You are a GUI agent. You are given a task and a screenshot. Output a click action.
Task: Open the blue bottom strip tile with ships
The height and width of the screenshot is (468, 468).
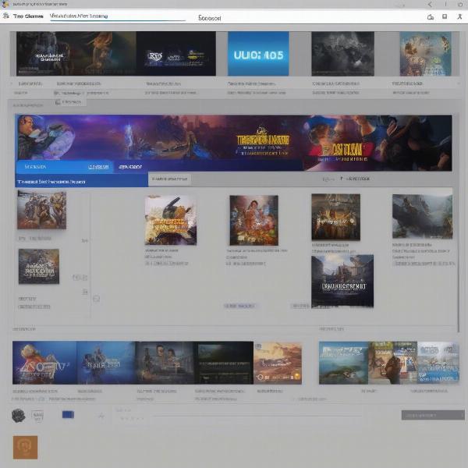coord(106,363)
